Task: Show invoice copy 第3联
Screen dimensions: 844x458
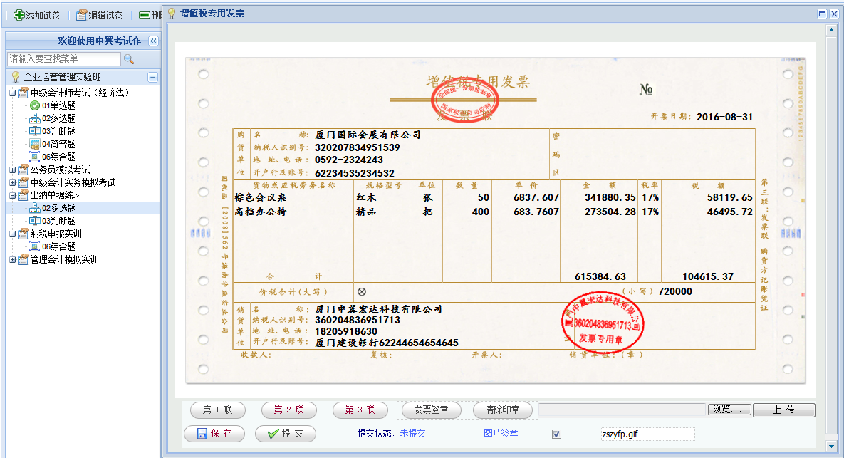Action: coord(360,410)
